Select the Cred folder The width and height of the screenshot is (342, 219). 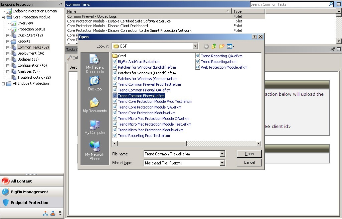point(119,56)
